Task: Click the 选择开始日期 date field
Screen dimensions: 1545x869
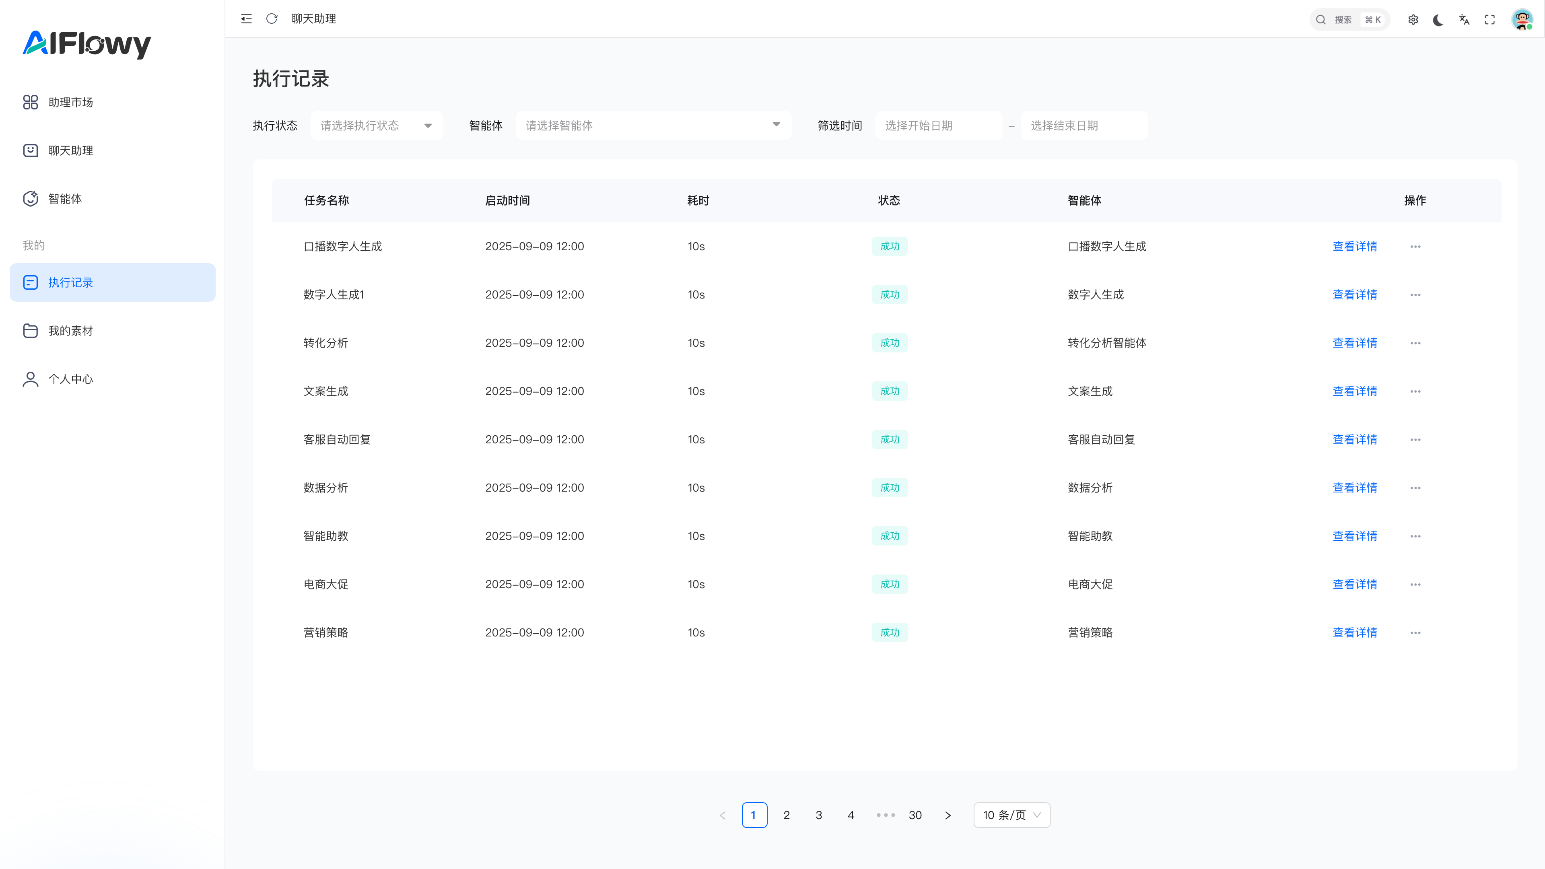Action: (x=938, y=126)
